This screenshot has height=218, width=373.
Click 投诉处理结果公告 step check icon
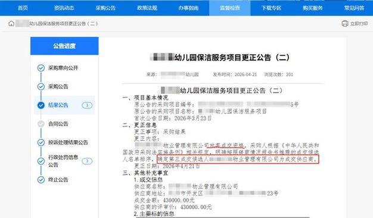click(41, 143)
